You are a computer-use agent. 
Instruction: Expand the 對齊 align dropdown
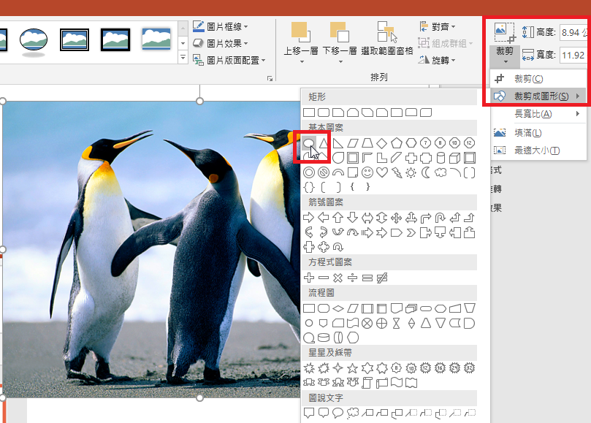click(438, 26)
